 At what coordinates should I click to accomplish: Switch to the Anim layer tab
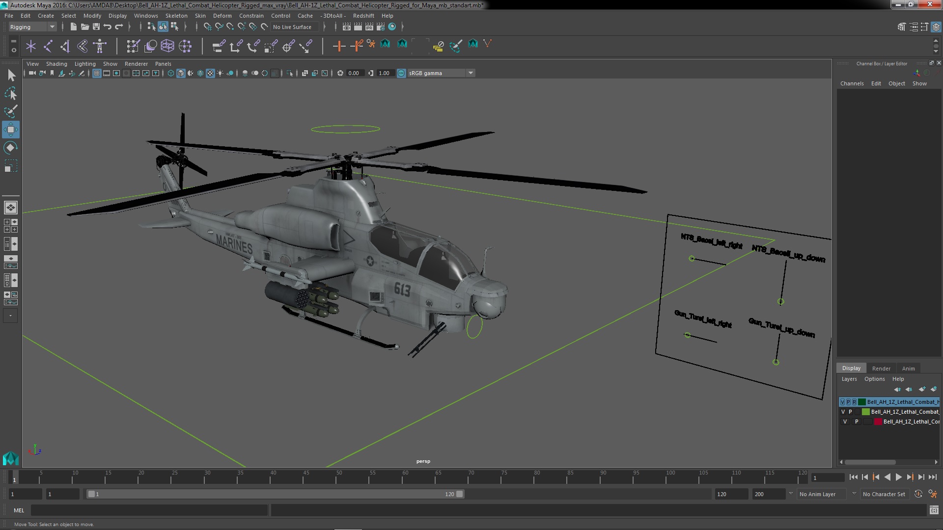908,369
